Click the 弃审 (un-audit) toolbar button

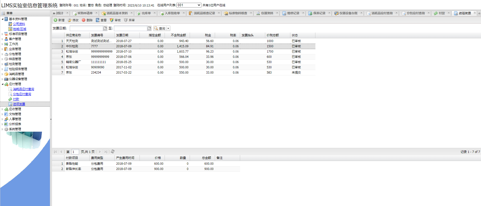point(129,20)
